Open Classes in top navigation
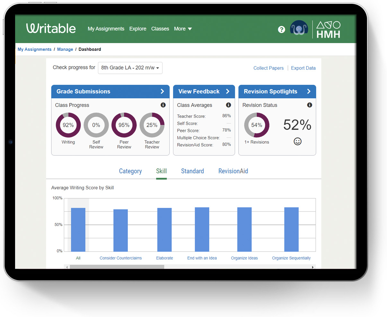The height and width of the screenshot is (317, 387). coord(160,29)
